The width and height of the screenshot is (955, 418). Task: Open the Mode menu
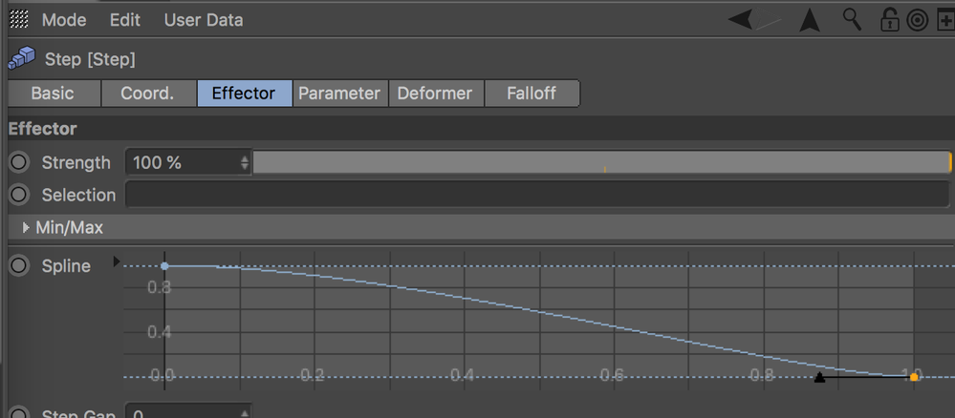[64, 19]
